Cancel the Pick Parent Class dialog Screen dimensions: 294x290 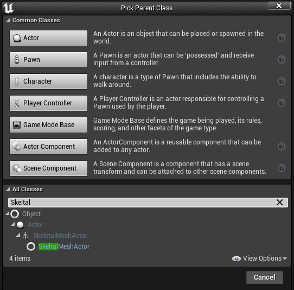click(x=265, y=277)
